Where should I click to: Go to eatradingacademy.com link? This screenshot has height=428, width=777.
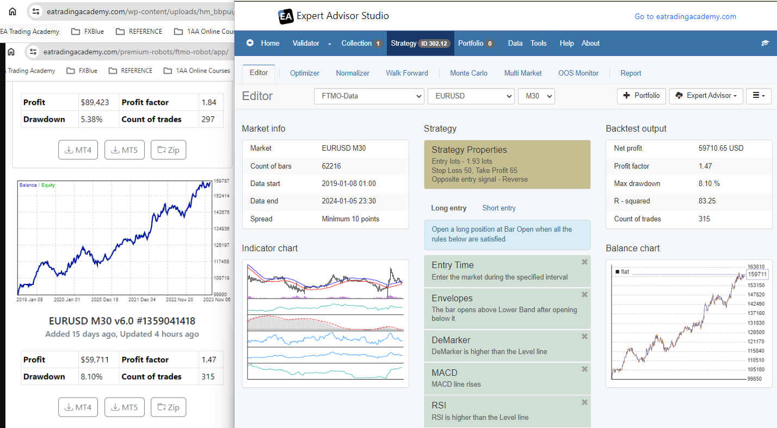coord(686,16)
